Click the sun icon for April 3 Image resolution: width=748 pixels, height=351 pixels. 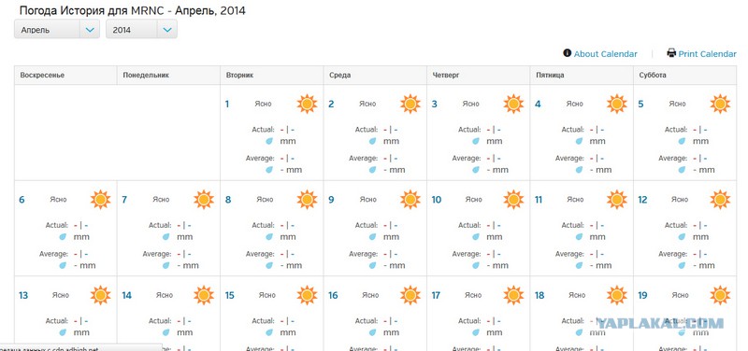point(513,104)
